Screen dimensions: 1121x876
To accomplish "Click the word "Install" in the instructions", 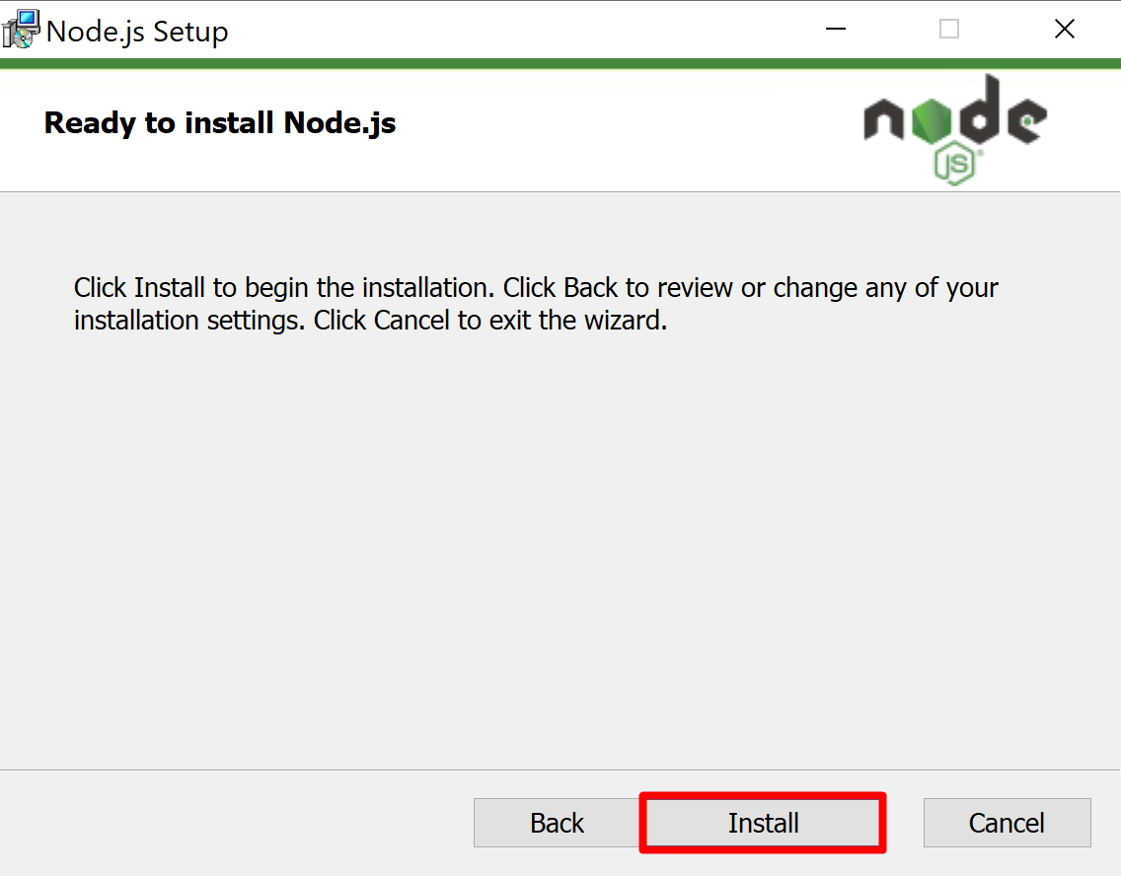I will 170,288.
